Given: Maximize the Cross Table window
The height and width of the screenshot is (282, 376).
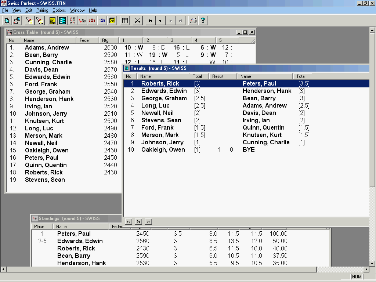Looking at the screenshot, I should 246,32.
